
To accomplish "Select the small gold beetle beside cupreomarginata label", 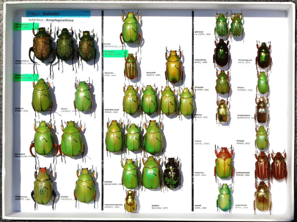I will click(131, 201).
